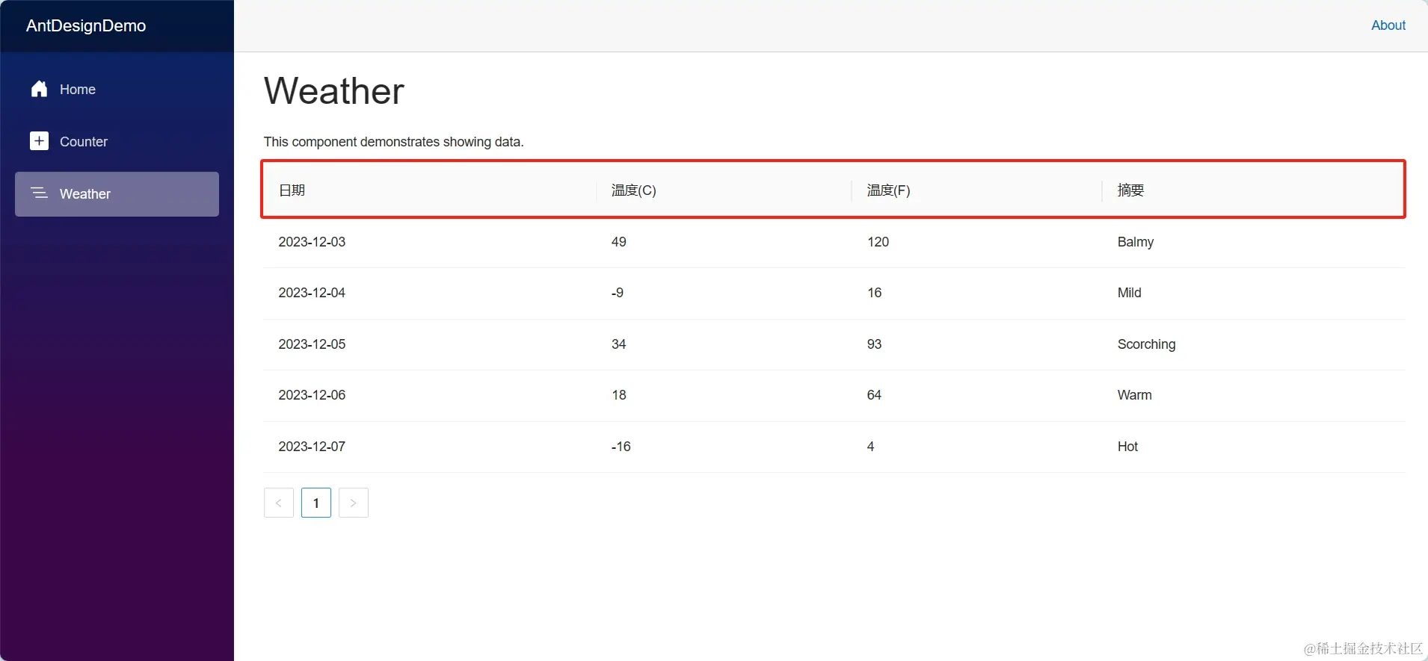Open the About link
This screenshot has height=661, width=1428.
click(x=1388, y=25)
